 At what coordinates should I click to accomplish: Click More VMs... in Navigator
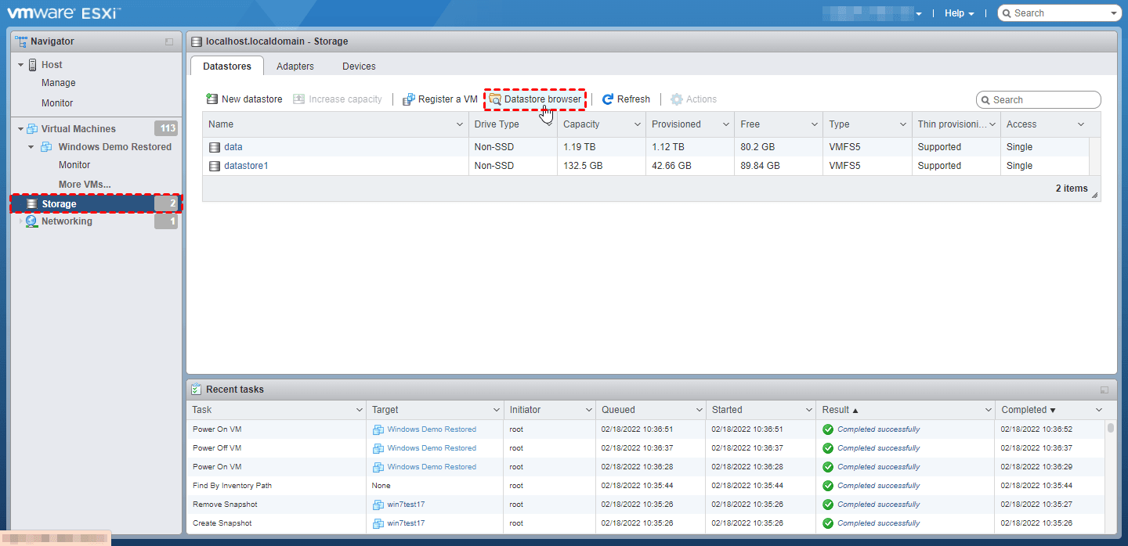[x=85, y=185]
